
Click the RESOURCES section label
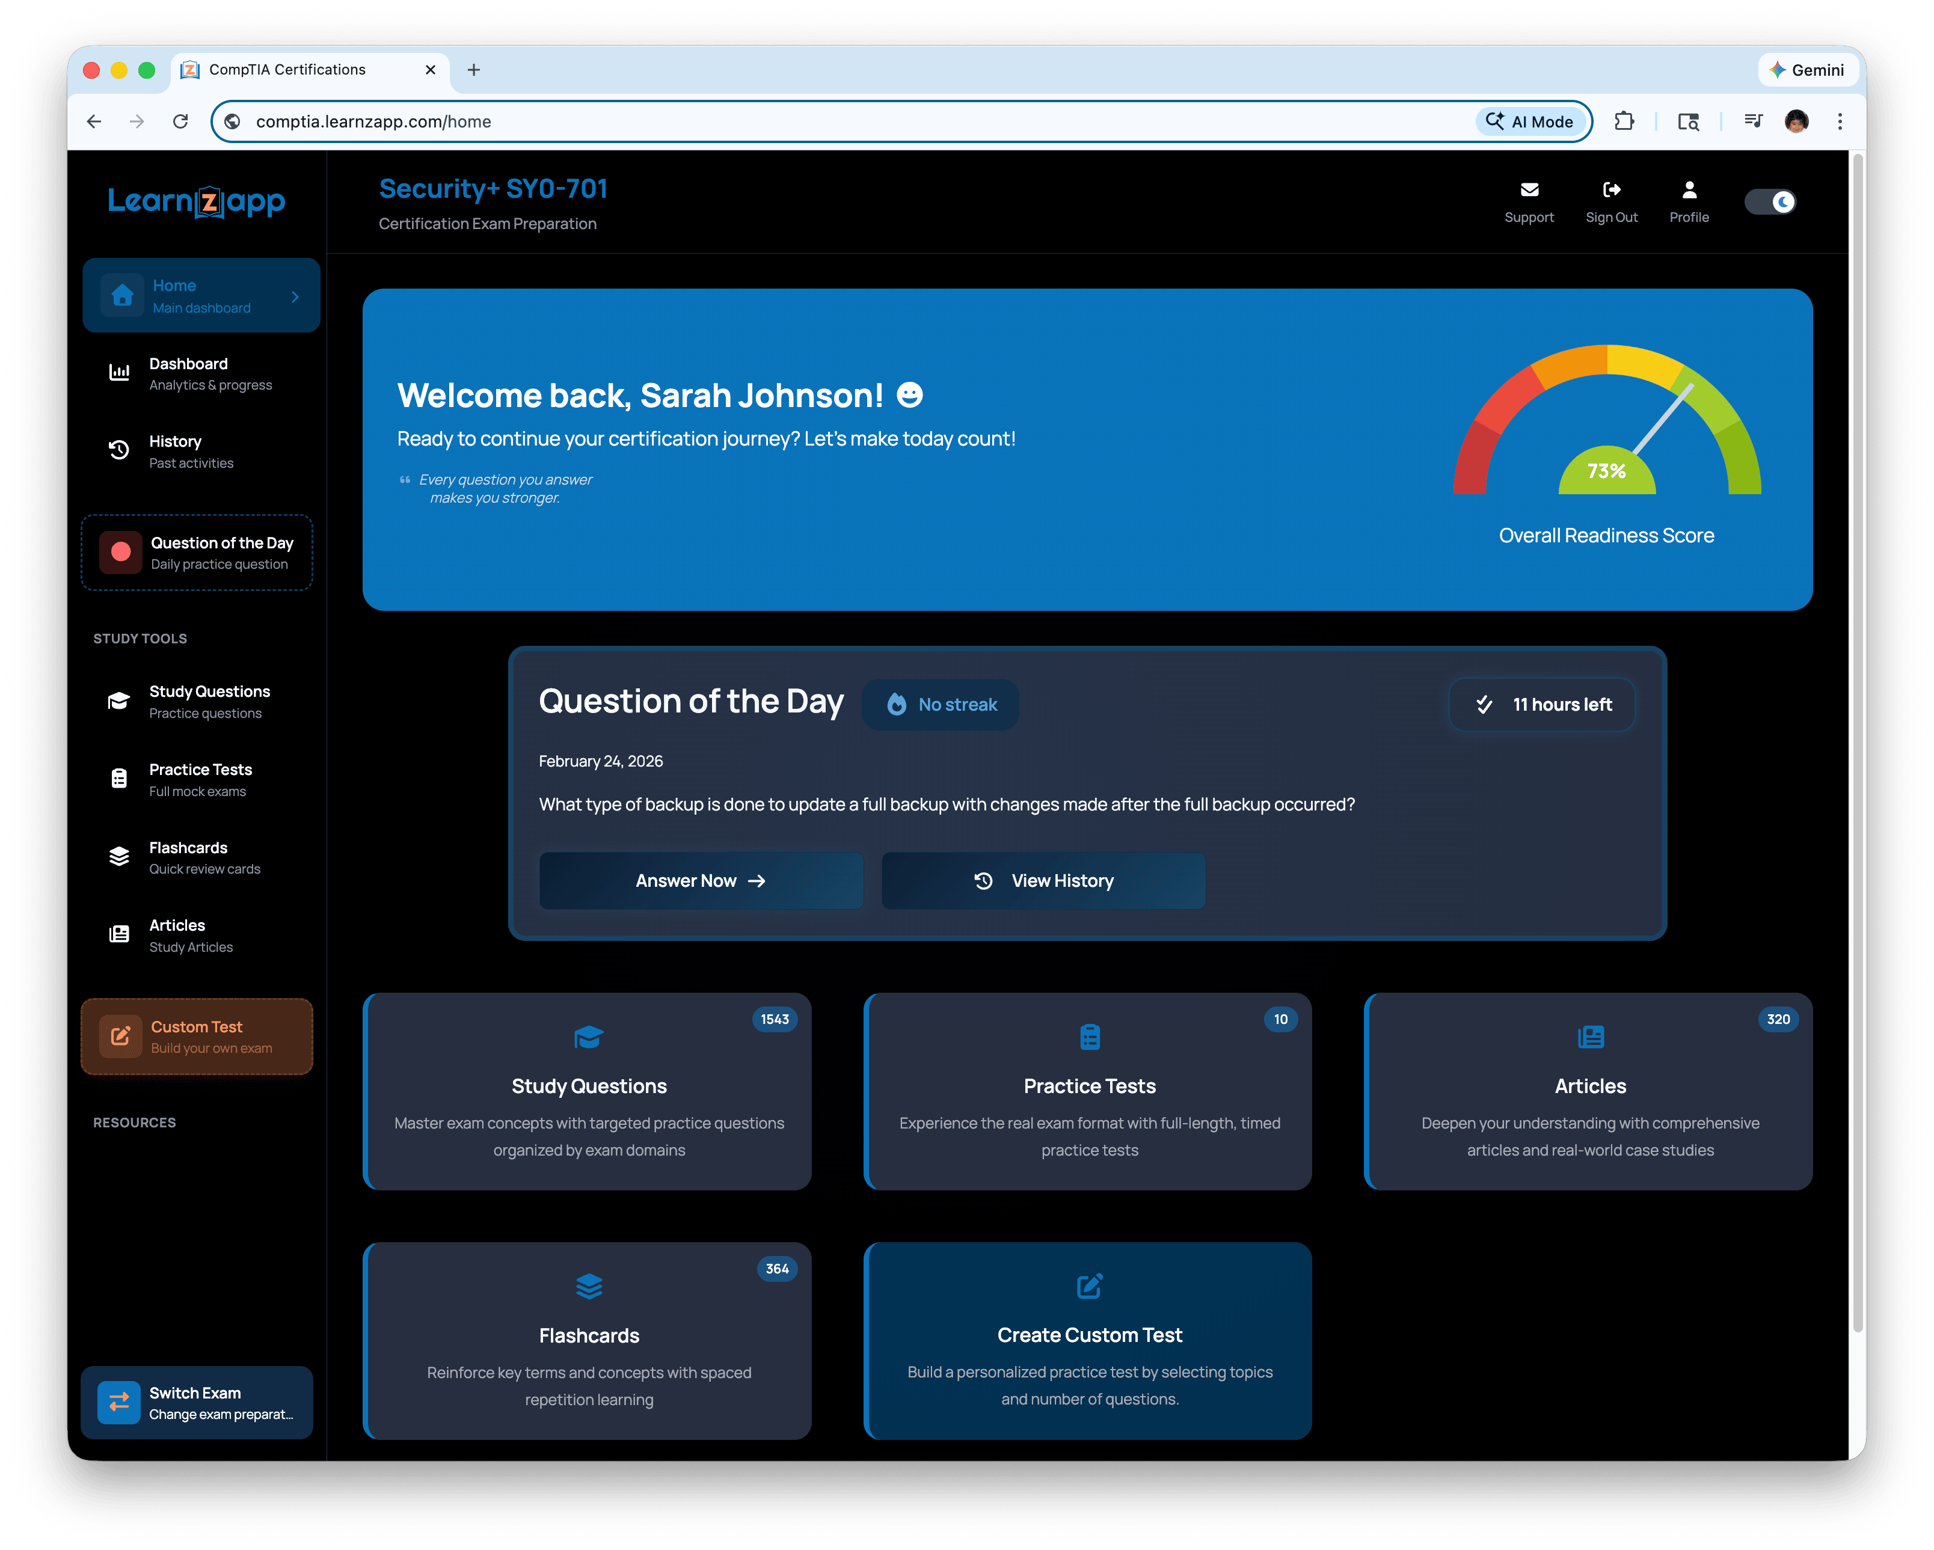click(x=135, y=1123)
